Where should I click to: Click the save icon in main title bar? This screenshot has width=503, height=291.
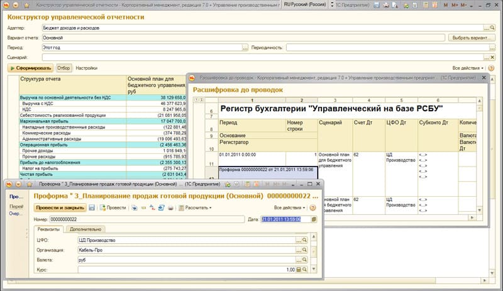coord(377,5)
